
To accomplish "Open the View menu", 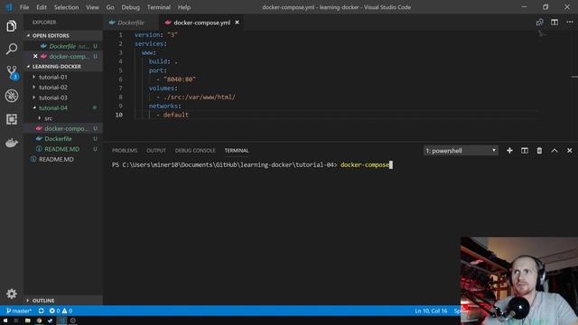I will click(x=92, y=7).
